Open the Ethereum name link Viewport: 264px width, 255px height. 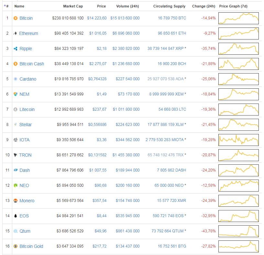point(28,33)
